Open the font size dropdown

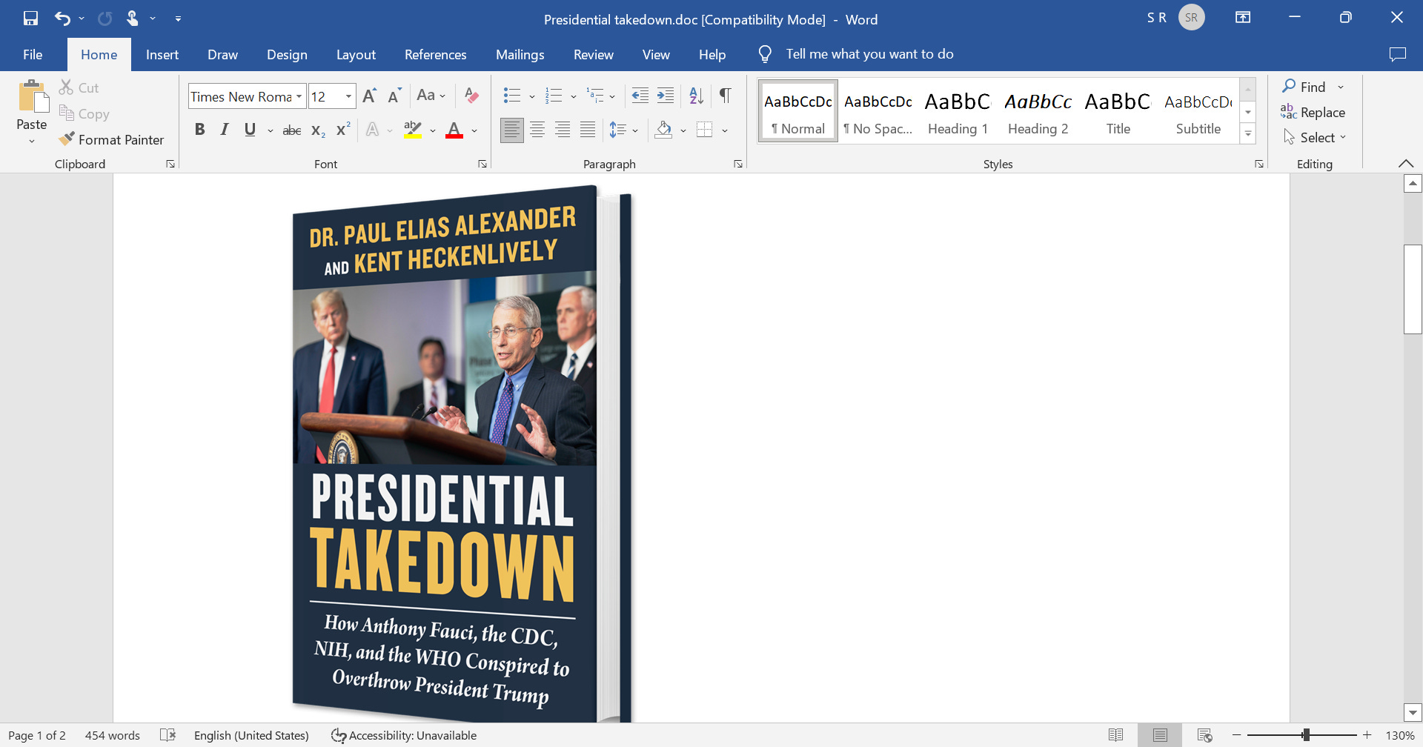[348, 96]
